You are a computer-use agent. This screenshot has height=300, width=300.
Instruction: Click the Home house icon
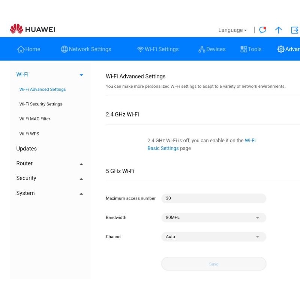pyautogui.click(x=21, y=49)
